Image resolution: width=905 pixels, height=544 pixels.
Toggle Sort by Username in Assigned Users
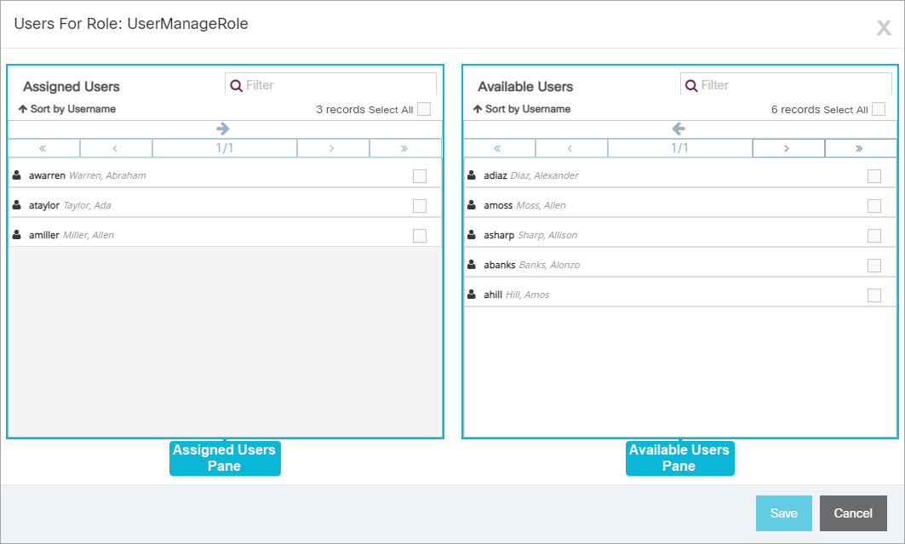pyautogui.click(x=67, y=109)
